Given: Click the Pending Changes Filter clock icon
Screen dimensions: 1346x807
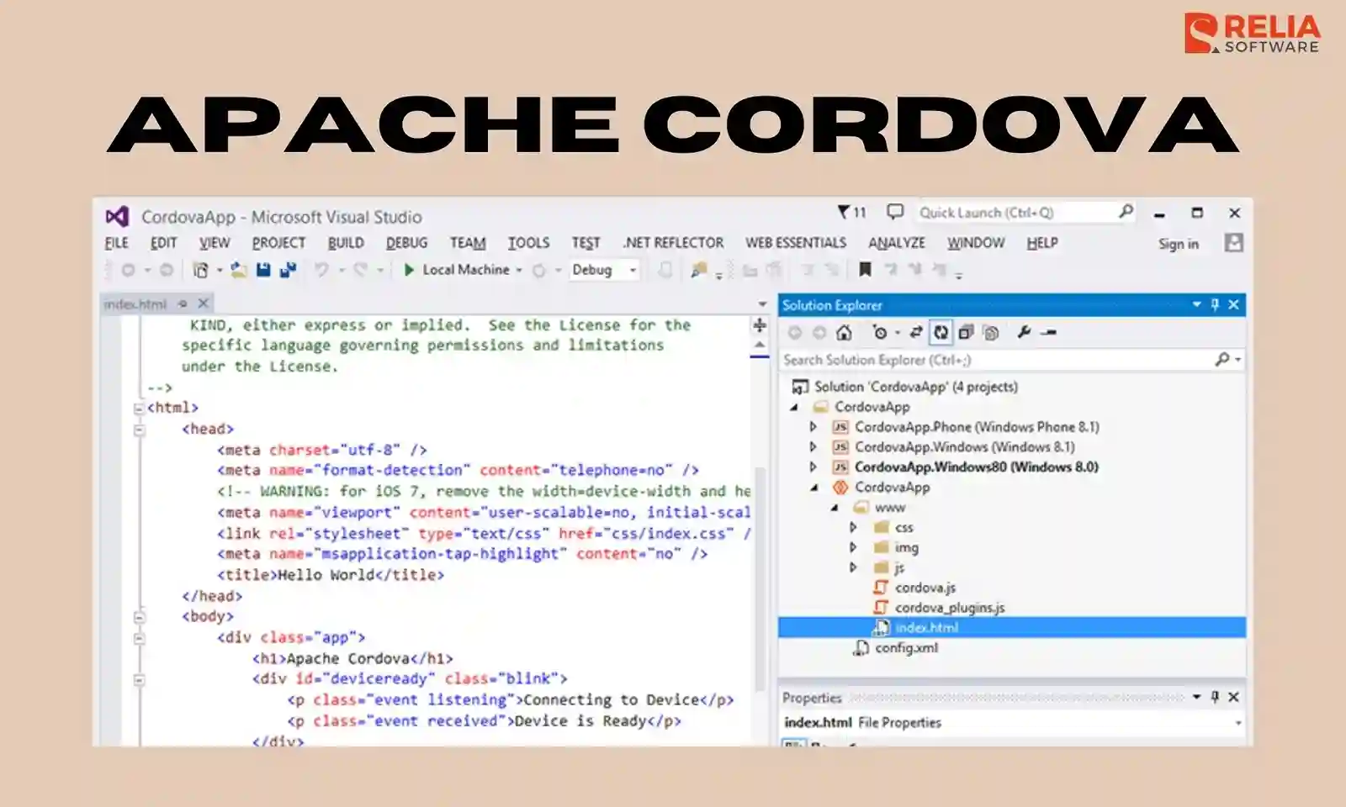Looking at the screenshot, I should (x=880, y=333).
